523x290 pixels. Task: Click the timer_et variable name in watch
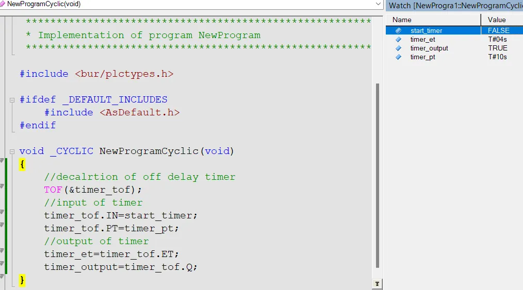pos(422,39)
